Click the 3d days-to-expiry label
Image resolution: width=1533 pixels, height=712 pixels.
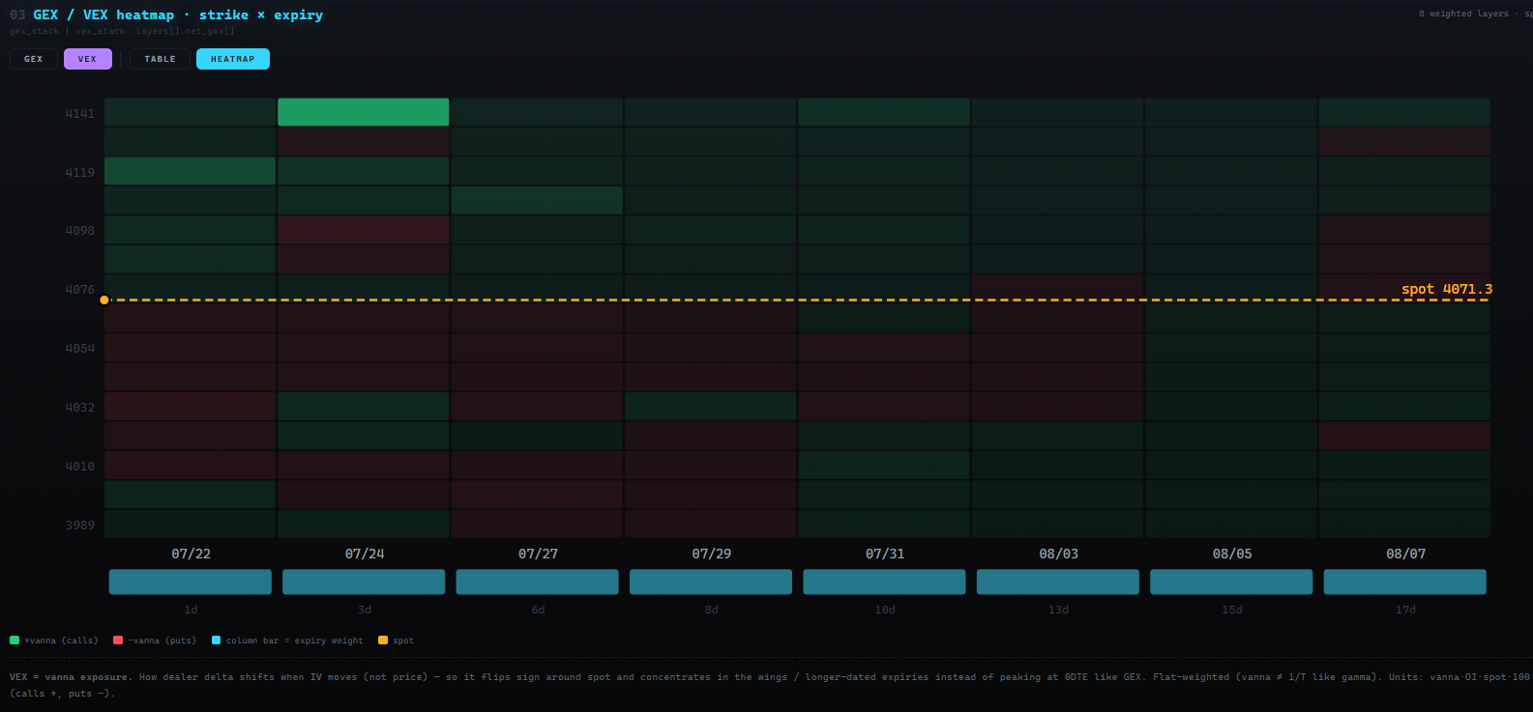tap(365, 610)
